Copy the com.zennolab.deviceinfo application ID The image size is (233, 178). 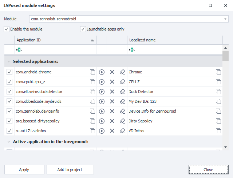point(92,111)
